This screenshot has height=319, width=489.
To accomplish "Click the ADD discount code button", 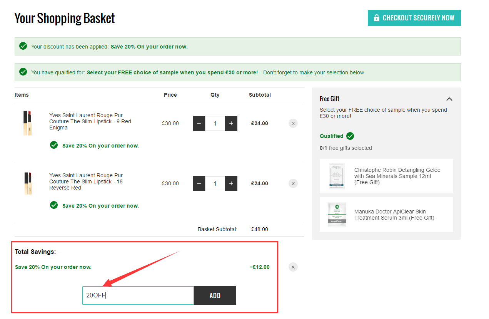I will 215,295.
